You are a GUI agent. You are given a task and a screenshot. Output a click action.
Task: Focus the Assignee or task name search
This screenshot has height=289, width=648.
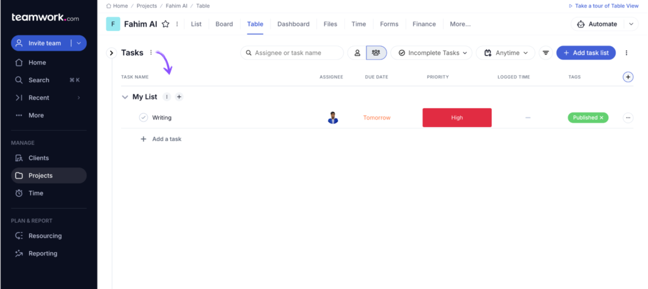pos(292,53)
